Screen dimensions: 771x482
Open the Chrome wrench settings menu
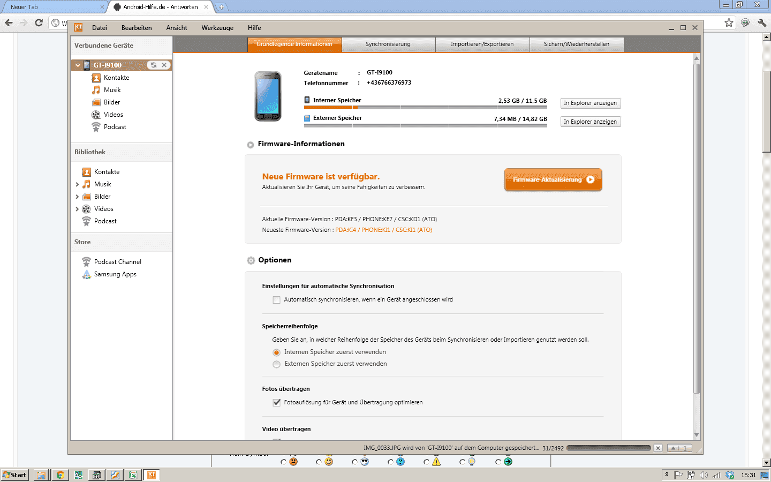point(762,22)
